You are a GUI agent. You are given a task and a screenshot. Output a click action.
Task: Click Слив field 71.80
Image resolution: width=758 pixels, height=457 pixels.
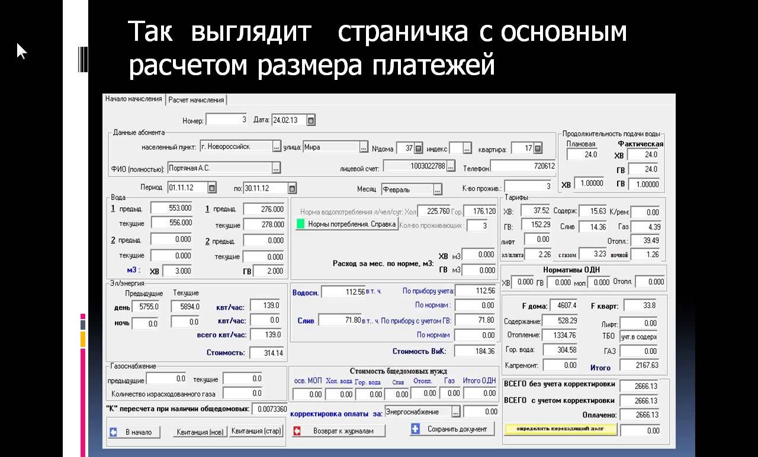click(341, 320)
